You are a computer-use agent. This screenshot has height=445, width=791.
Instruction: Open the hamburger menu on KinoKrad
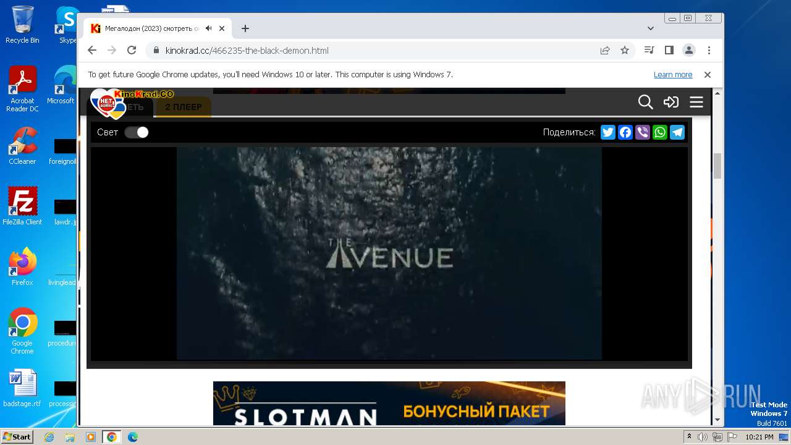(x=696, y=102)
